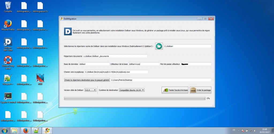The image size is (274, 134).
Task: Select dolimigration.7z file on desktop
Action: [40, 7]
